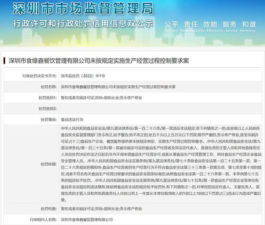
Task: Click the large page heading 深圳市食缘鑫餐饮管理有限公司未按规定…案
Action: (99, 61)
